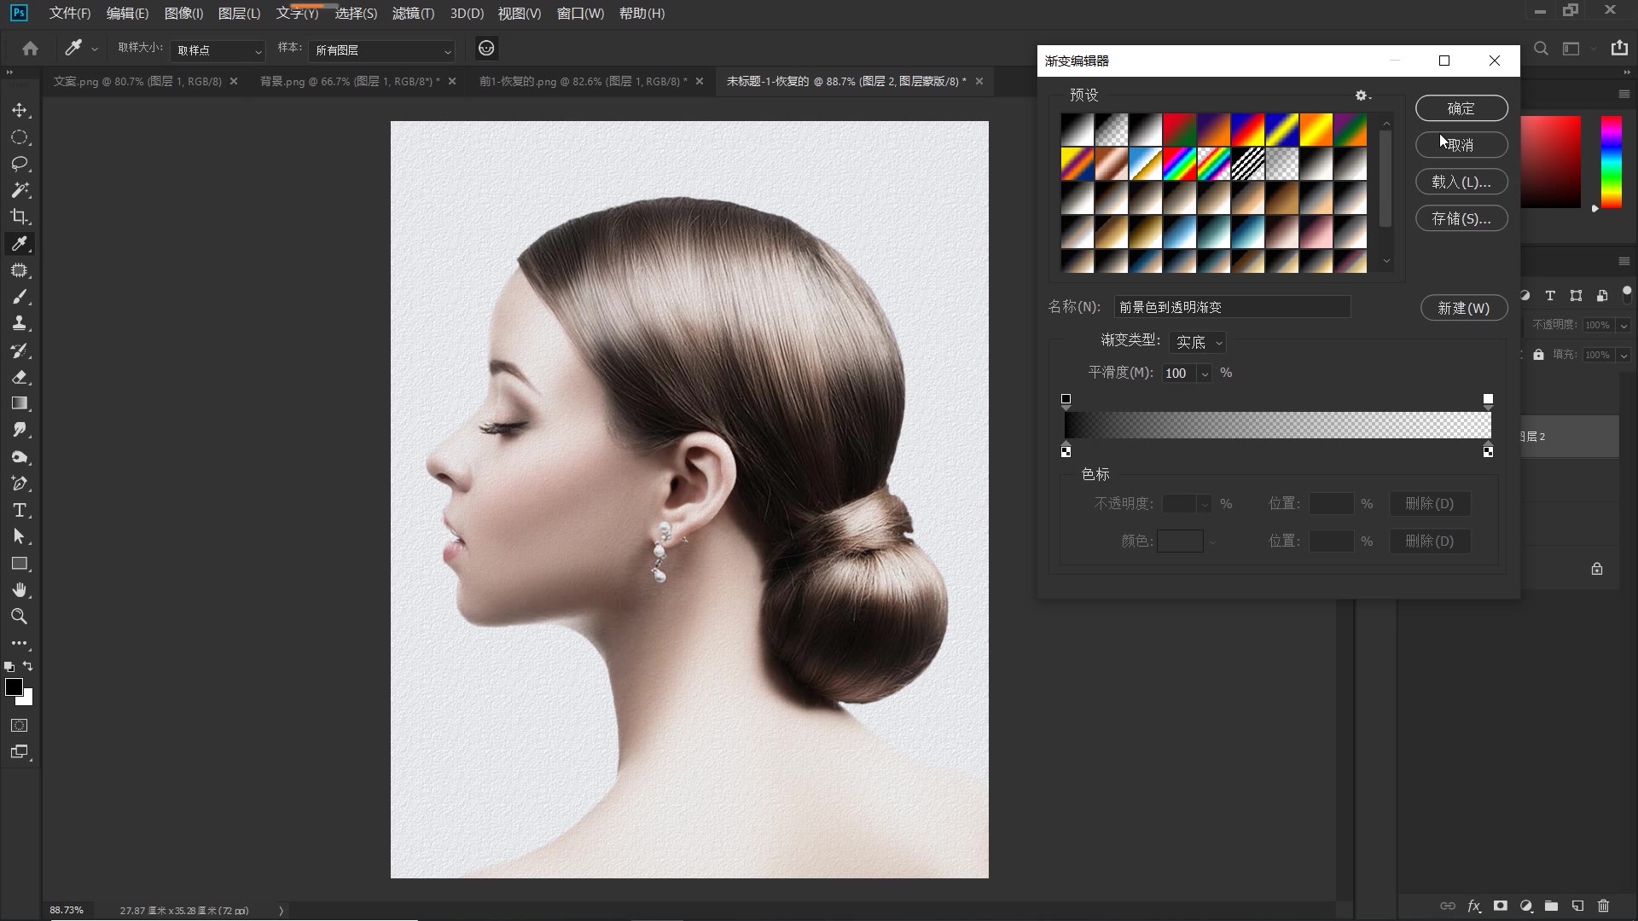Open the gradient type dropdown
The width and height of the screenshot is (1638, 921).
pos(1198,342)
